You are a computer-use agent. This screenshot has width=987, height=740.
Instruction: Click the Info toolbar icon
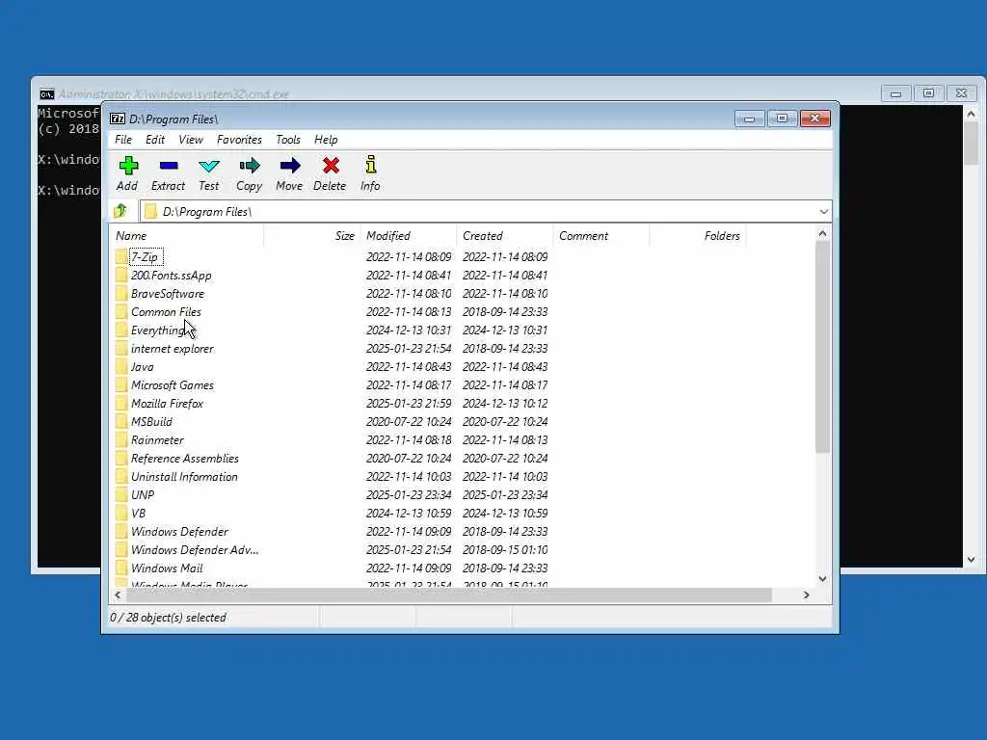point(371,165)
